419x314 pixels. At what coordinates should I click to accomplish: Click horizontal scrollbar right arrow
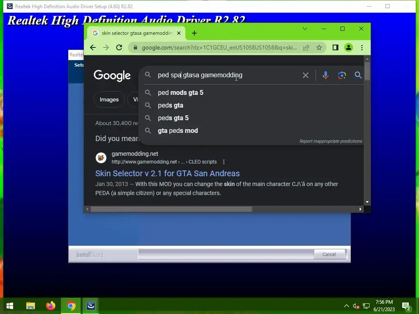pos(360,209)
